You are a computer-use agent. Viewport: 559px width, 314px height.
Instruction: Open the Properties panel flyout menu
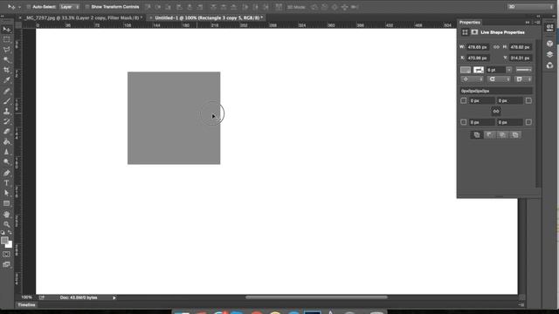537,23
